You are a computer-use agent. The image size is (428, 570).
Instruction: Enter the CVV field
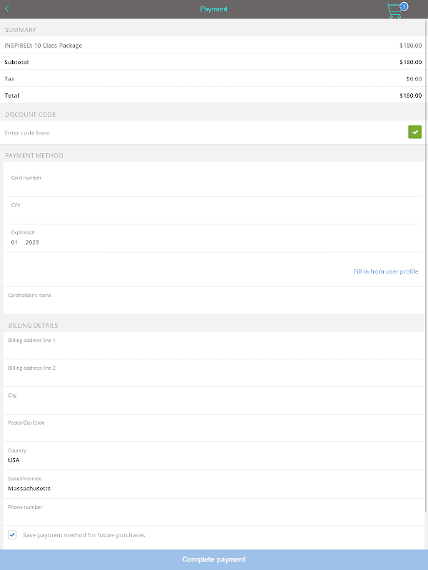(214, 214)
